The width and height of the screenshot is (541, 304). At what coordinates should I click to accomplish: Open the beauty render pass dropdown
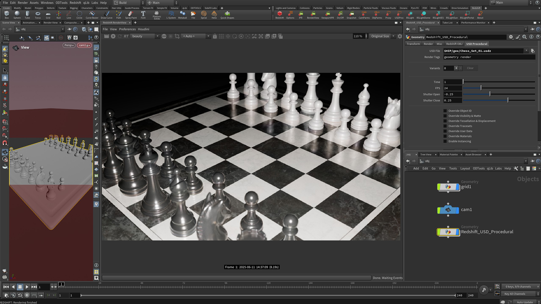[157, 36]
